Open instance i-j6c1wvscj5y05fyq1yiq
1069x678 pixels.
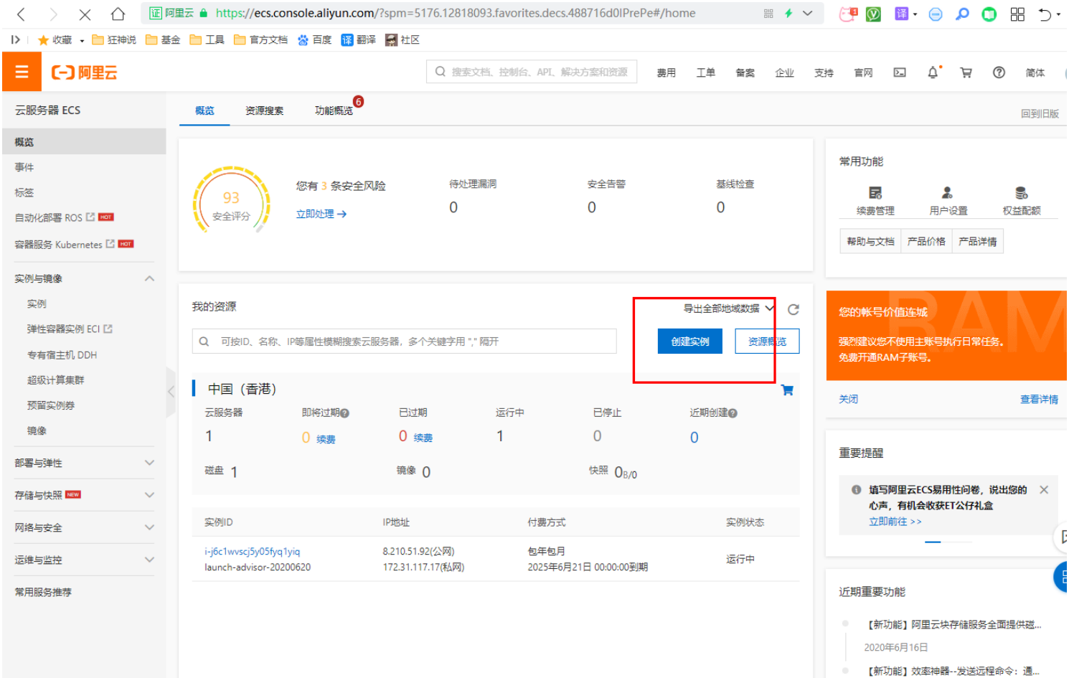tap(253, 552)
